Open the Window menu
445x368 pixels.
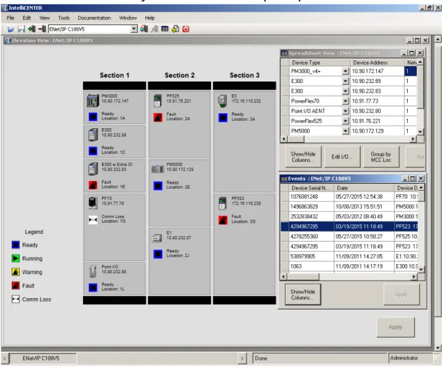point(128,18)
